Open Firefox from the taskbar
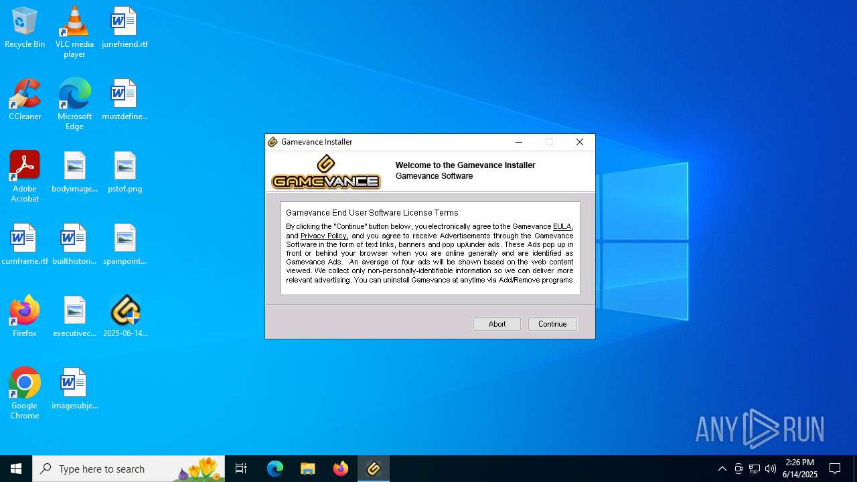The width and height of the screenshot is (857, 482). click(x=341, y=469)
